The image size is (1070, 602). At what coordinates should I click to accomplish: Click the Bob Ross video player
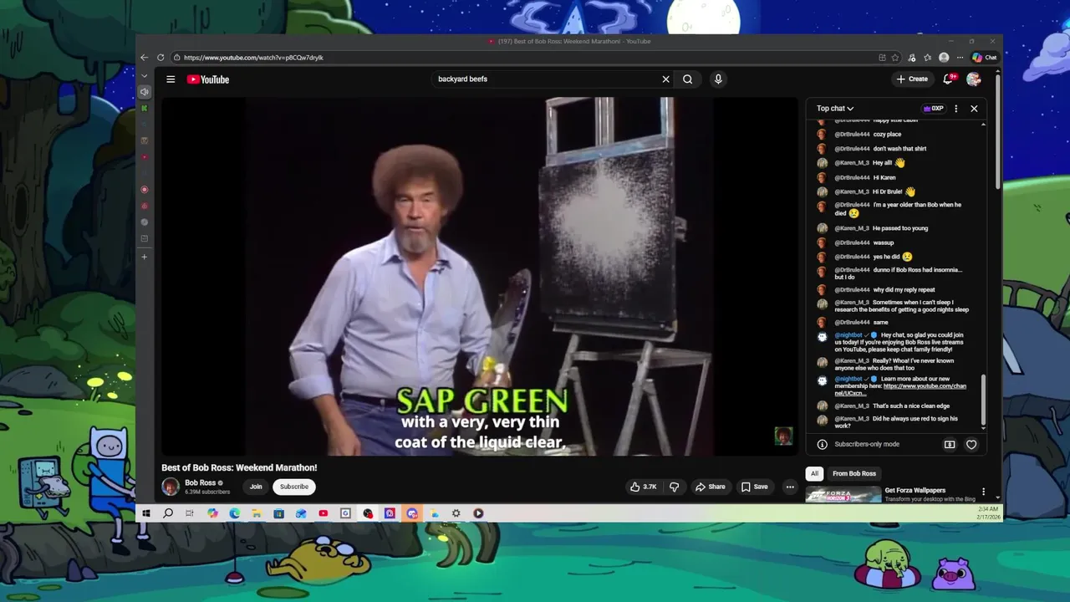[480, 276]
